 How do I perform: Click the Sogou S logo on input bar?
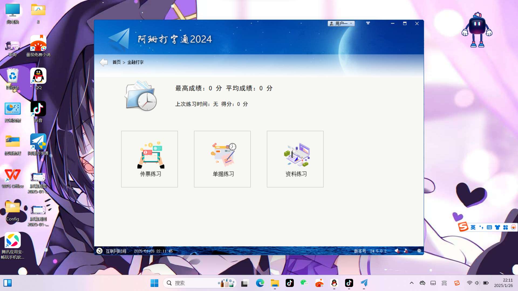tap(463, 227)
